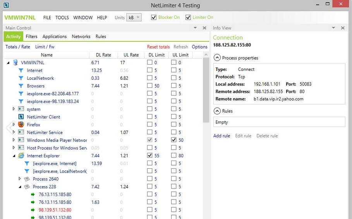Switch to the Applications tab
This screenshot has height=219, width=352.
point(55,36)
